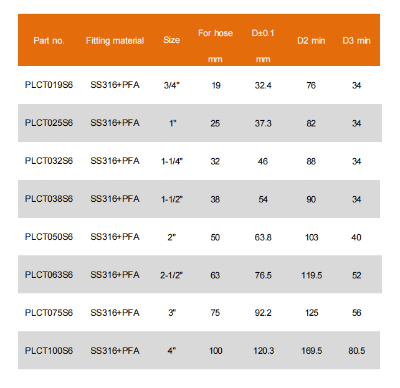This screenshot has width=400, height=388.
Task: Select the 80.5 D3 min value
Action: (x=356, y=351)
